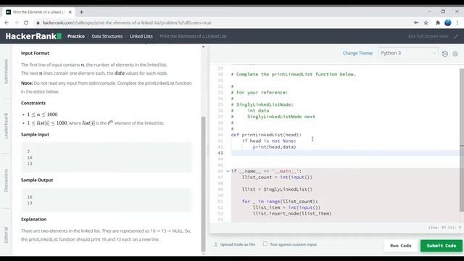
Task: Collapse the if __name__ code fold arrow
Action: [x=228, y=171]
